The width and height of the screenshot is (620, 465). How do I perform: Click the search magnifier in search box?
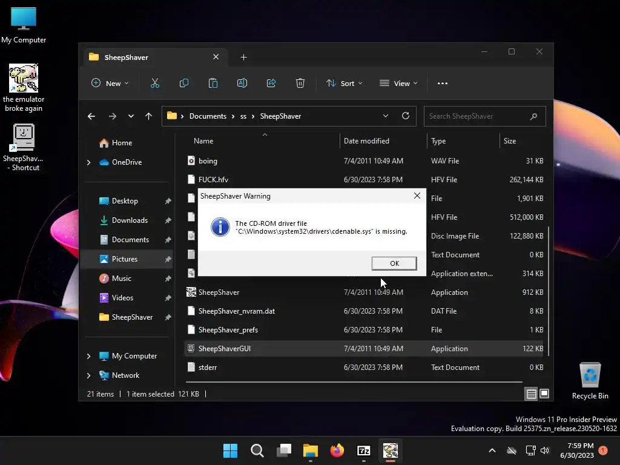(x=534, y=116)
